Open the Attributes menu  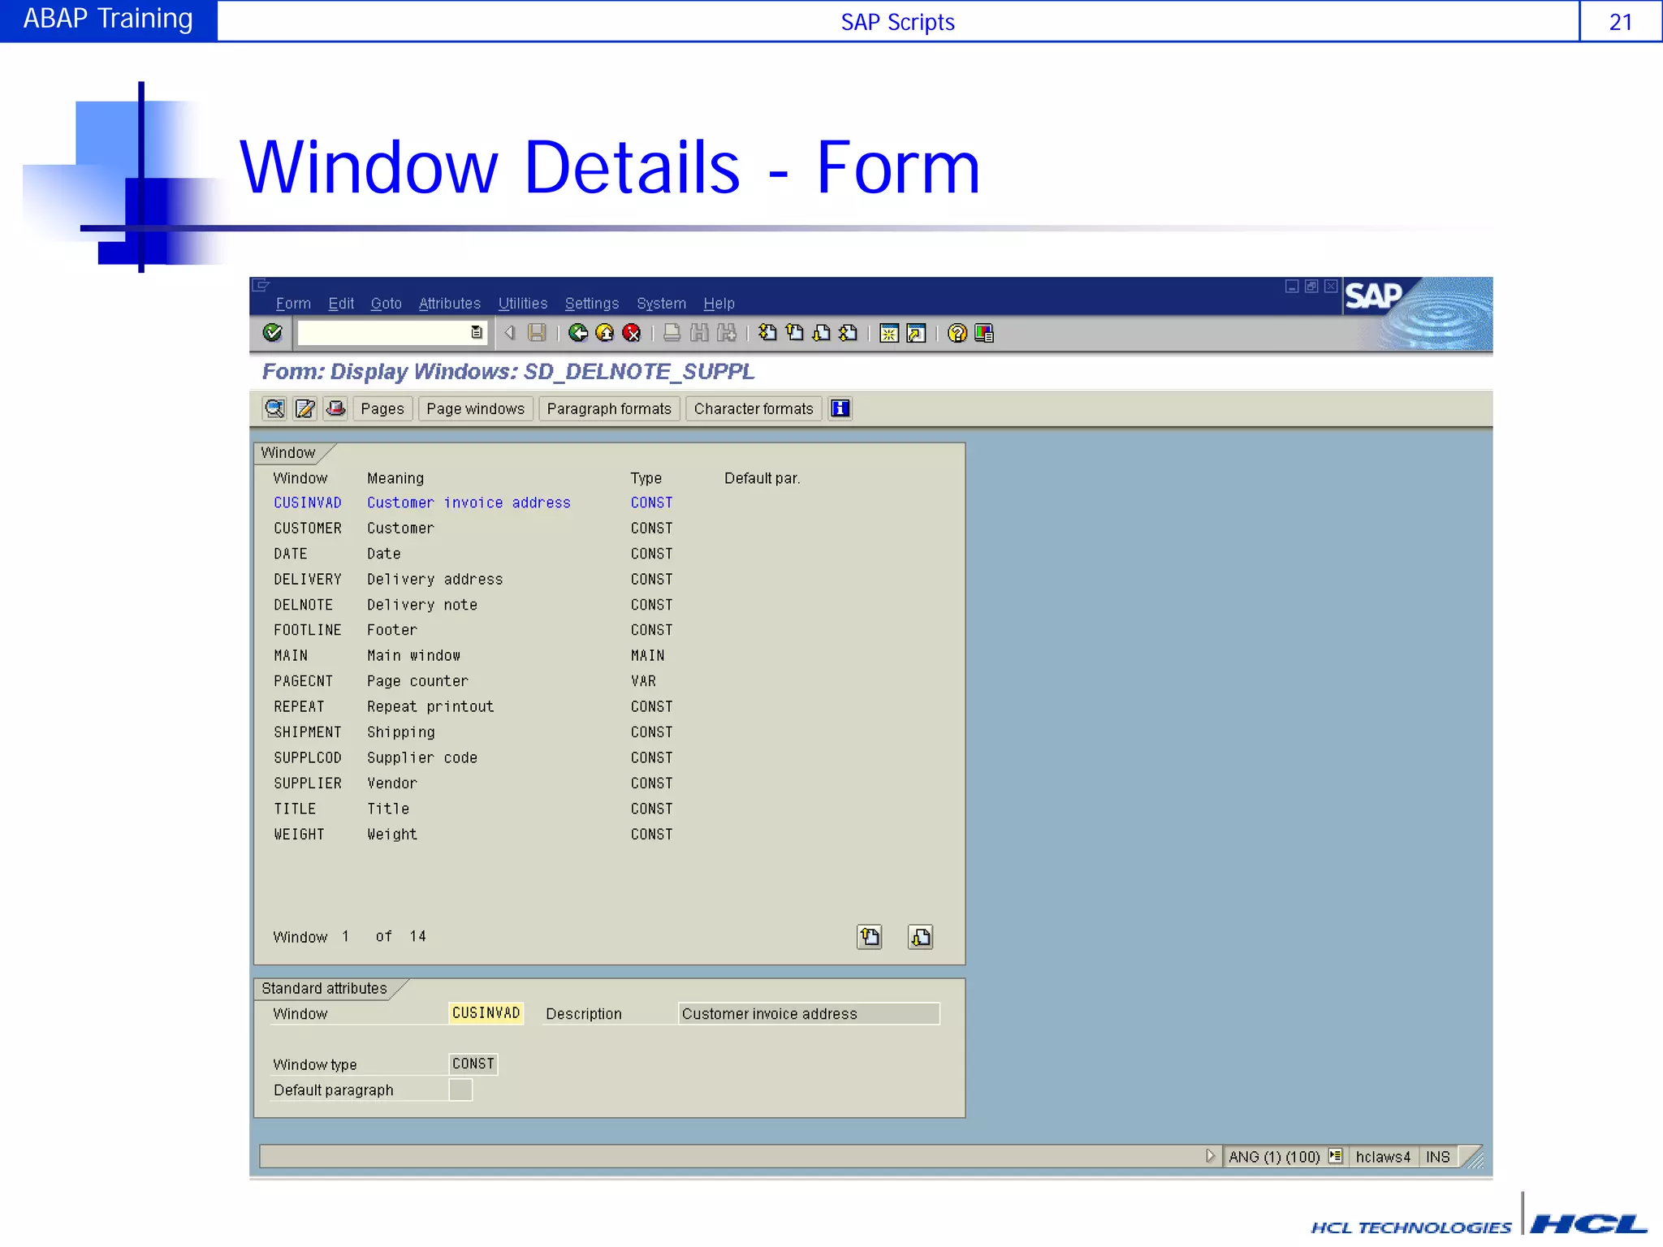[449, 304]
